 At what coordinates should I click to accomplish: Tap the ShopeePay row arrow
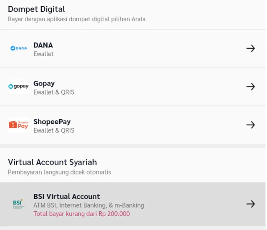[x=250, y=125]
